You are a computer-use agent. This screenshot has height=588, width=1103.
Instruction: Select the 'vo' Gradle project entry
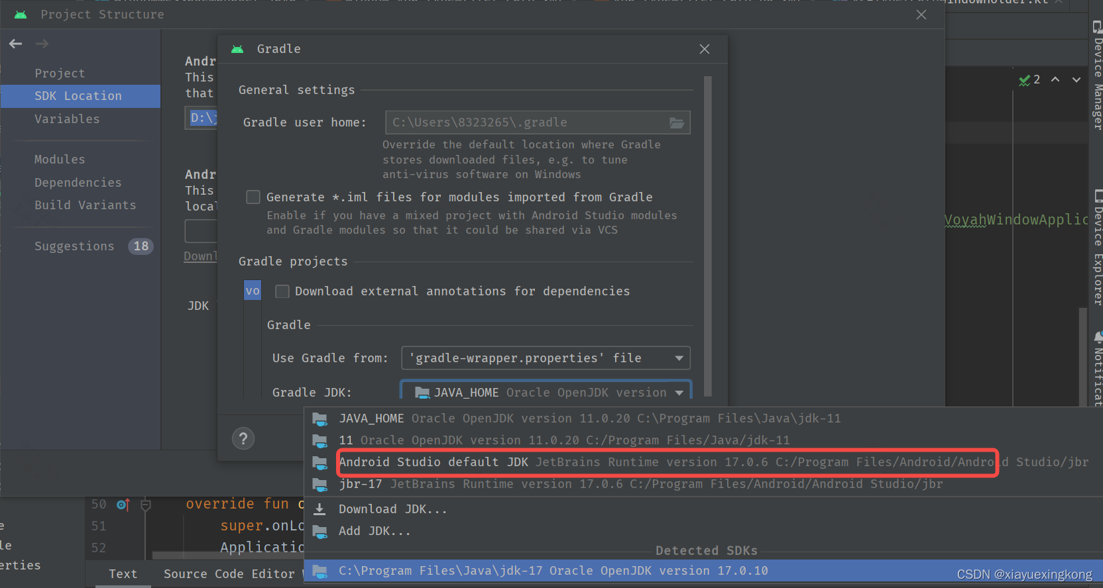[x=253, y=291]
